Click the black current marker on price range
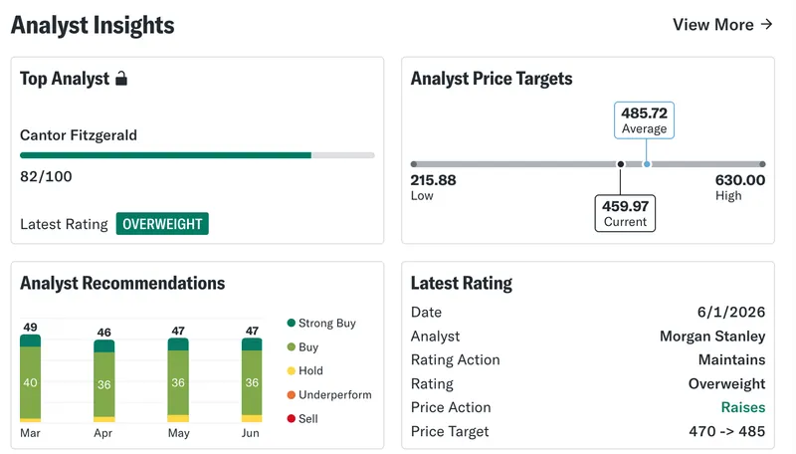 click(x=620, y=164)
